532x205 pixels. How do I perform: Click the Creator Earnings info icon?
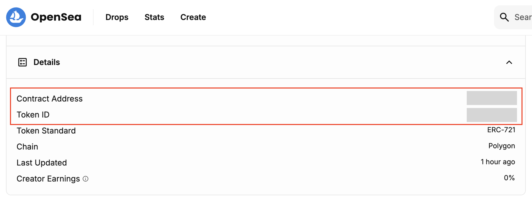click(x=85, y=179)
